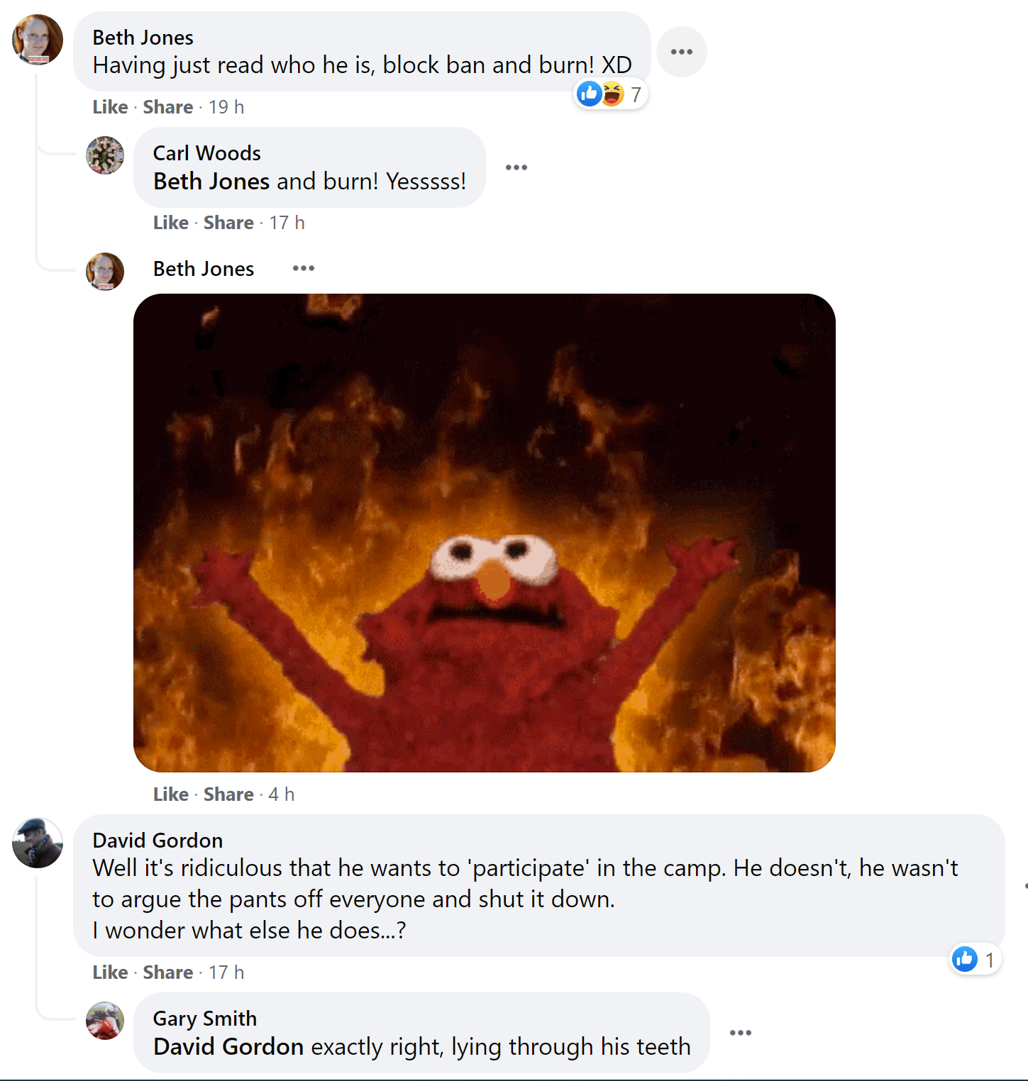
Task: Open options menu beside Carl Woods's reply
Action: [x=516, y=167]
